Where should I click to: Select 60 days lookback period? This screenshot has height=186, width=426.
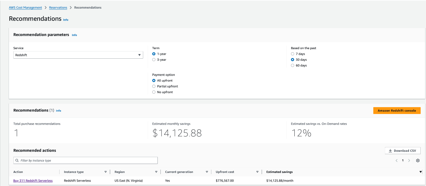293,65
